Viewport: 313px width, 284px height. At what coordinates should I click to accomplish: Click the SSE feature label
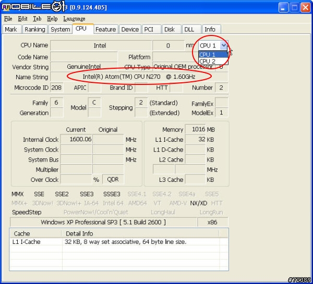39,194
